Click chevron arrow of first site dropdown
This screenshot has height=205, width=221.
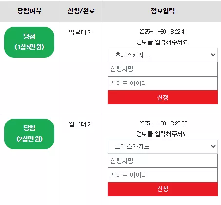pyautogui.click(x=213, y=55)
